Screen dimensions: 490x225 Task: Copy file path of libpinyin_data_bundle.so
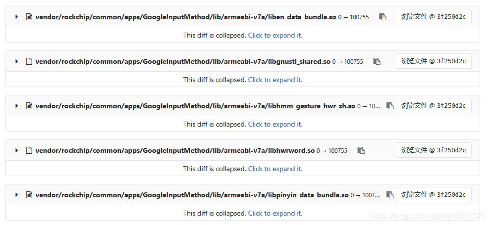[390, 195]
